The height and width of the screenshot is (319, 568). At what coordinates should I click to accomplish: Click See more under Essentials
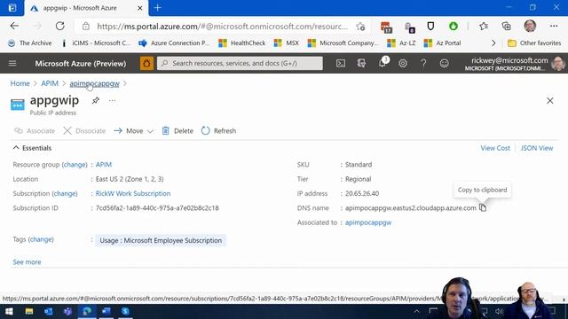click(x=27, y=262)
